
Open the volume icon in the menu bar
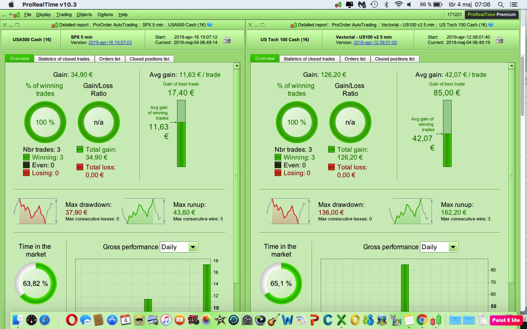[x=409, y=5]
